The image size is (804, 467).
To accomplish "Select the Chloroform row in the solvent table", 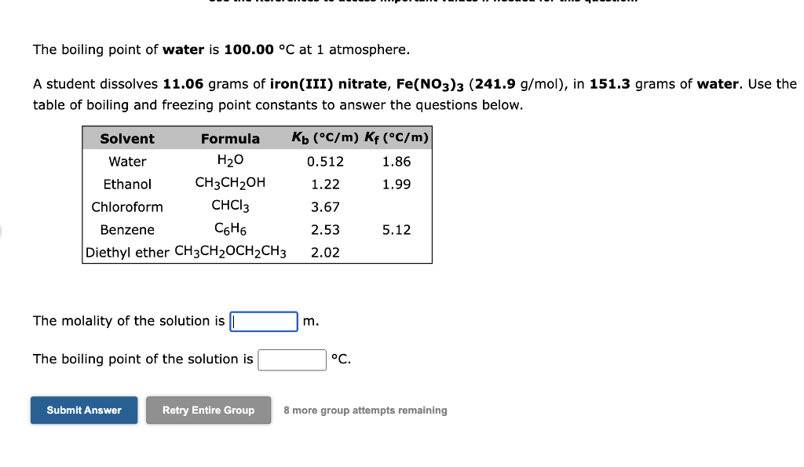I will pos(127,207).
